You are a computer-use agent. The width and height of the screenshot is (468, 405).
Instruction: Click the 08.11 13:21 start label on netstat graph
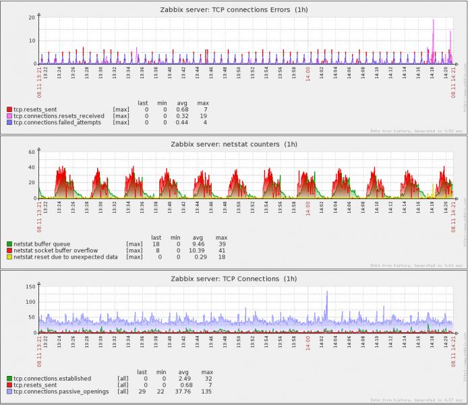[39, 211]
